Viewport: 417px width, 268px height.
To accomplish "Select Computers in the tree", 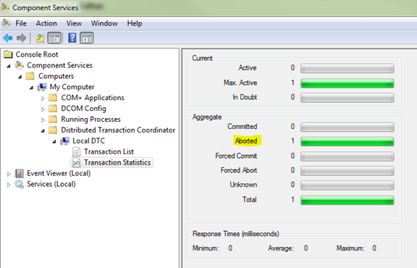I will click(x=56, y=76).
